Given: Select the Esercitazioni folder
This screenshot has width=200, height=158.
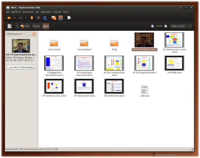Looking at the screenshot, I should pos(84,45).
